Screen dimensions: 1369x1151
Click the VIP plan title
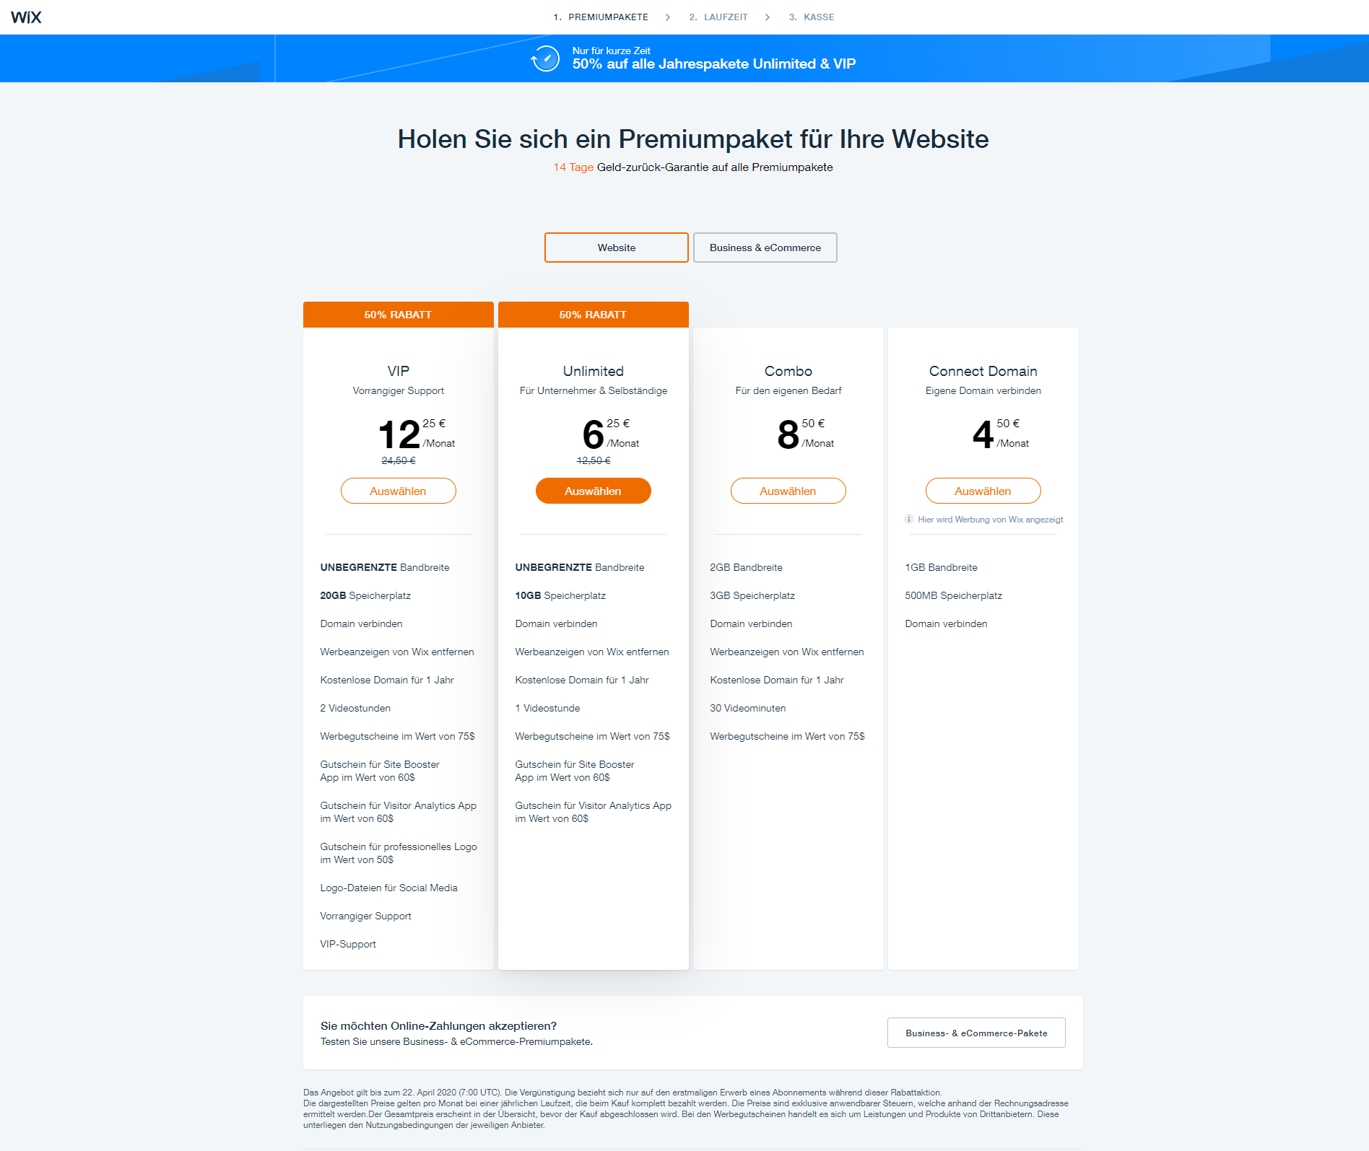pos(399,371)
